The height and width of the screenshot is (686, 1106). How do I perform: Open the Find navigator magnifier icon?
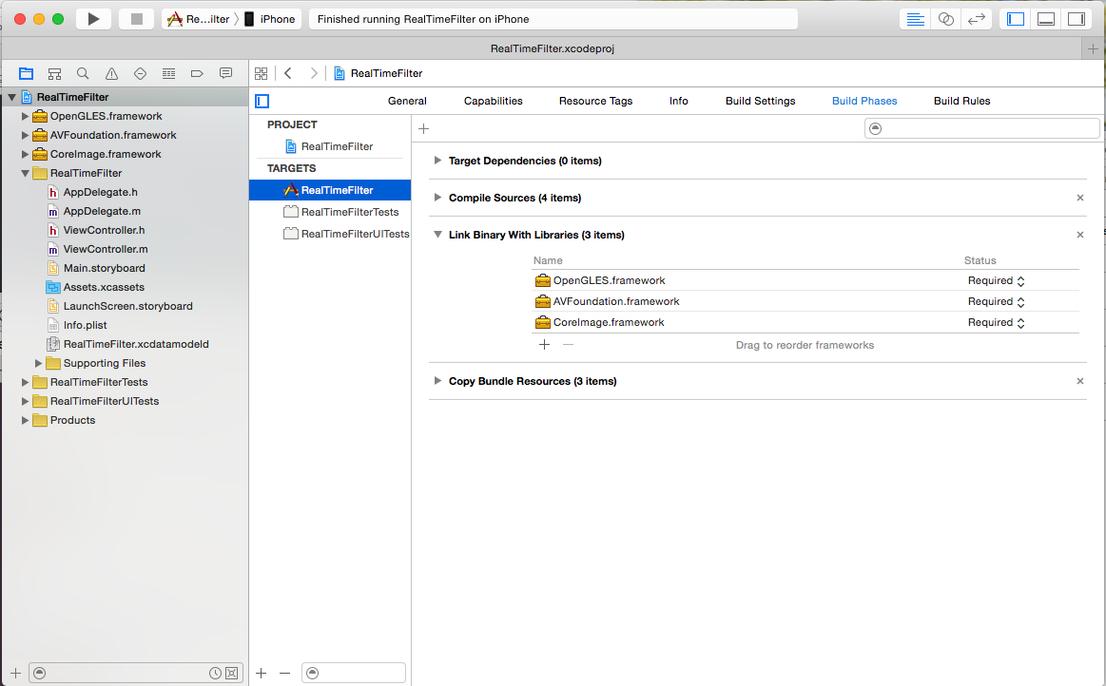pos(83,73)
